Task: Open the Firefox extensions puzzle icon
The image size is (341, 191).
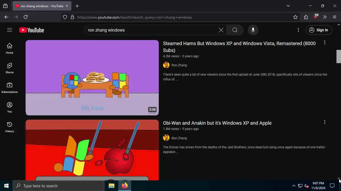Action: (x=306, y=17)
